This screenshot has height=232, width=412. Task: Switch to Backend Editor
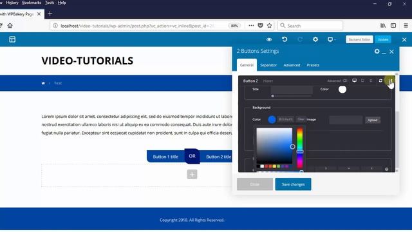(x=359, y=39)
